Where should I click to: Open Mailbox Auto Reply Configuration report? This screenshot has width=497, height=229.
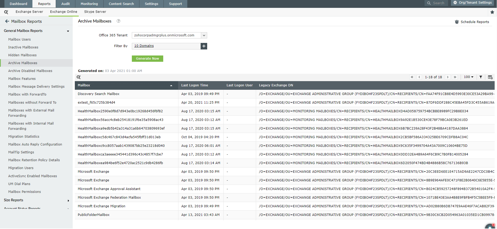35,144
